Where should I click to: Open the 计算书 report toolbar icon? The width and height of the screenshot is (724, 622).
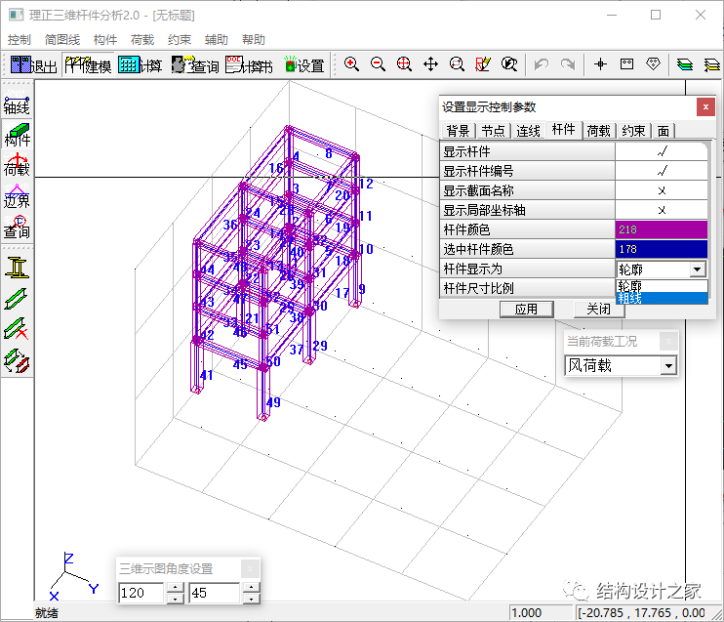click(250, 65)
